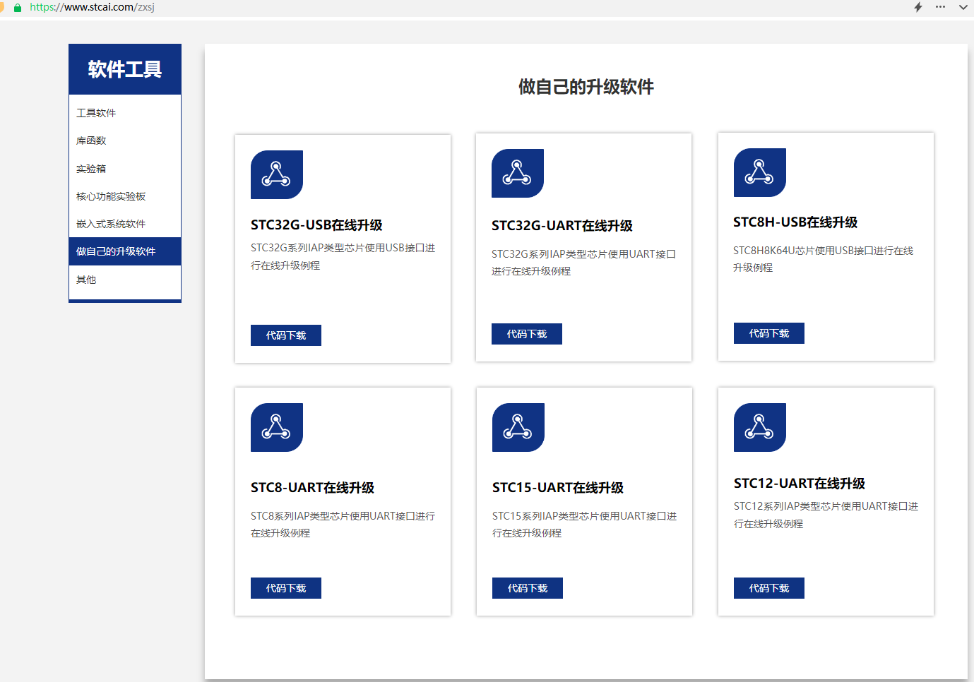
Task: Go to 核心功能实验板 in sidebar
Action: click(x=125, y=196)
